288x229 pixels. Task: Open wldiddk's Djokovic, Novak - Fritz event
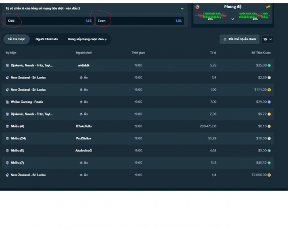click(32, 65)
